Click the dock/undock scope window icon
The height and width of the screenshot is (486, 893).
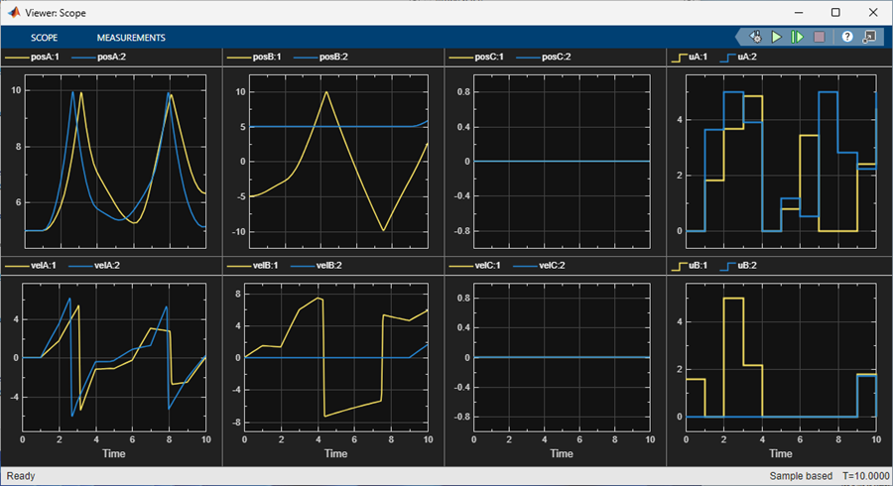point(869,37)
